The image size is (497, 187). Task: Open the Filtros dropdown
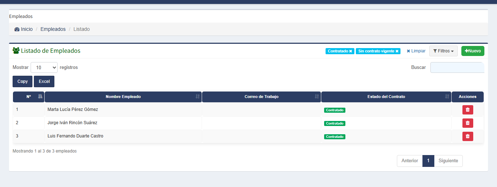pyautogui.click(x=443, y=51)
